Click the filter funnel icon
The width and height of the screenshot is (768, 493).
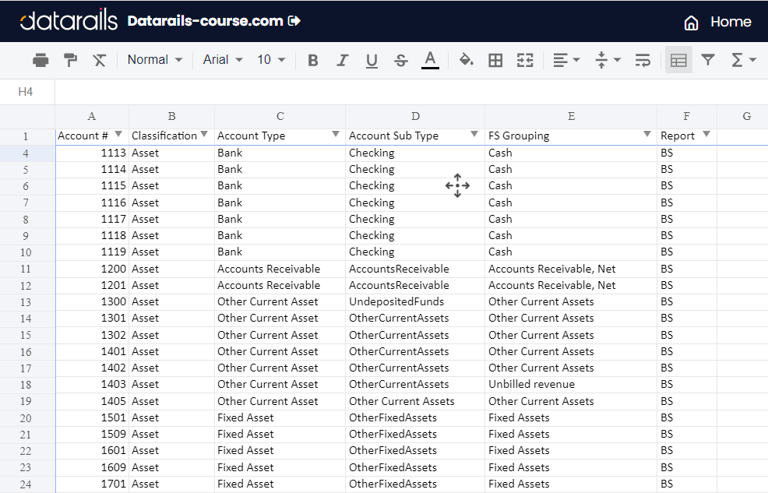tap(707, 60)
